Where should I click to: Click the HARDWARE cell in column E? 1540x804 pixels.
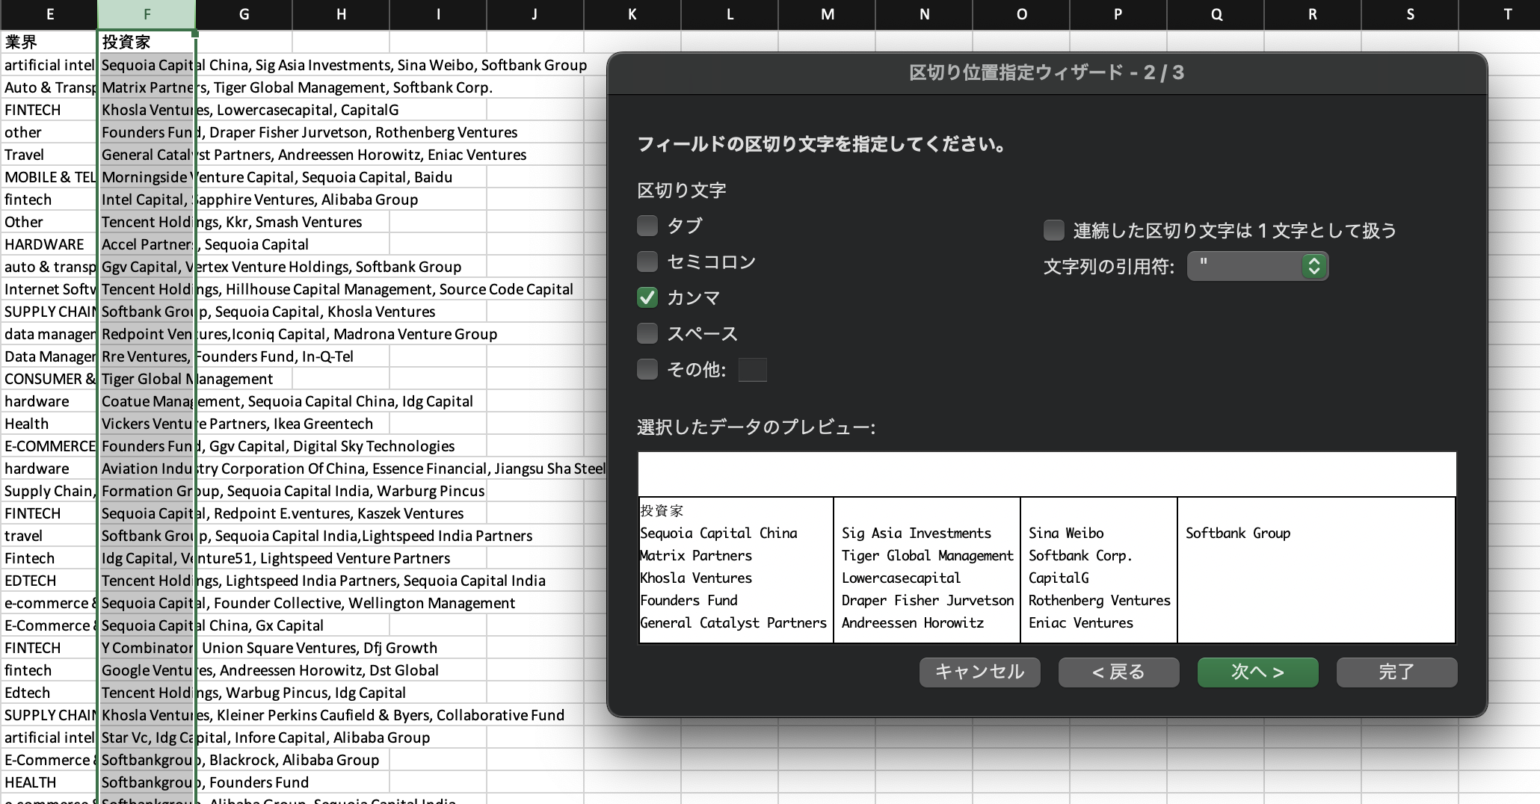coord(49,244)
